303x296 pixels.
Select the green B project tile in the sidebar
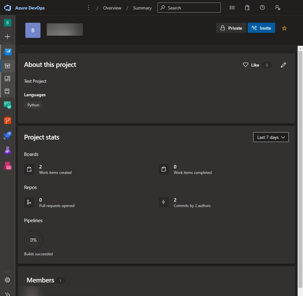coord(8,23)
